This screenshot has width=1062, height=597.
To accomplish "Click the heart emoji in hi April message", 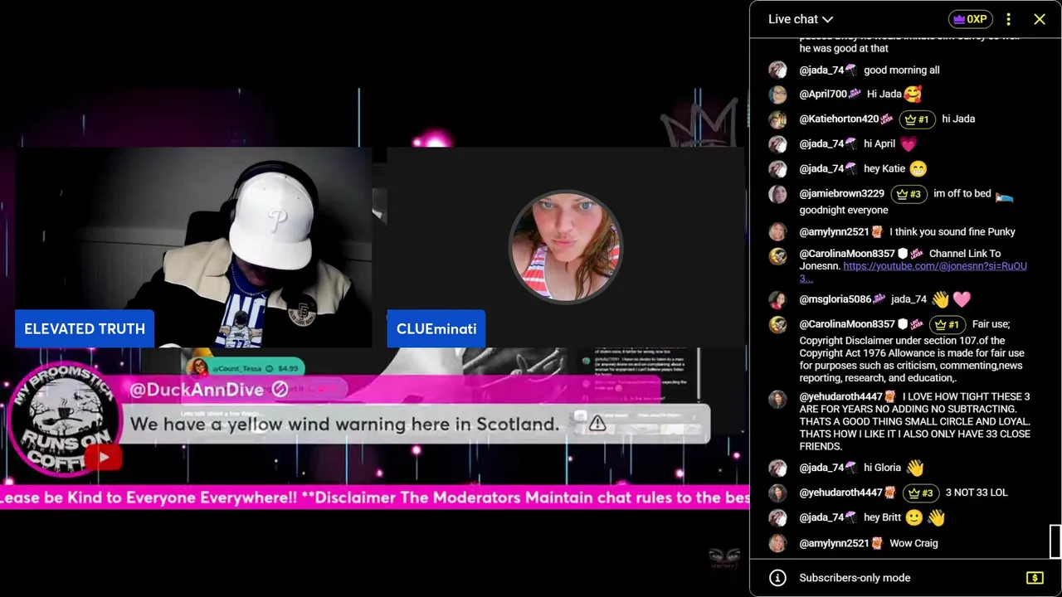I will [x=909, y=144].
